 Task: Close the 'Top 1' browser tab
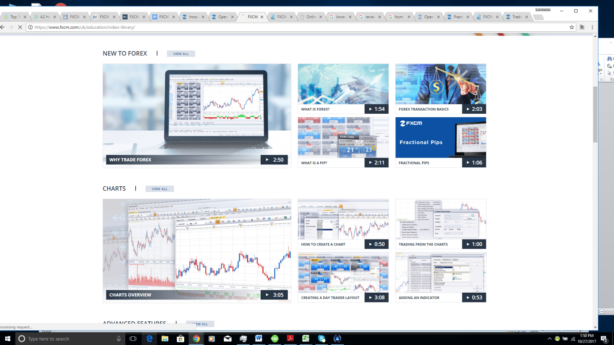[25, 17]
